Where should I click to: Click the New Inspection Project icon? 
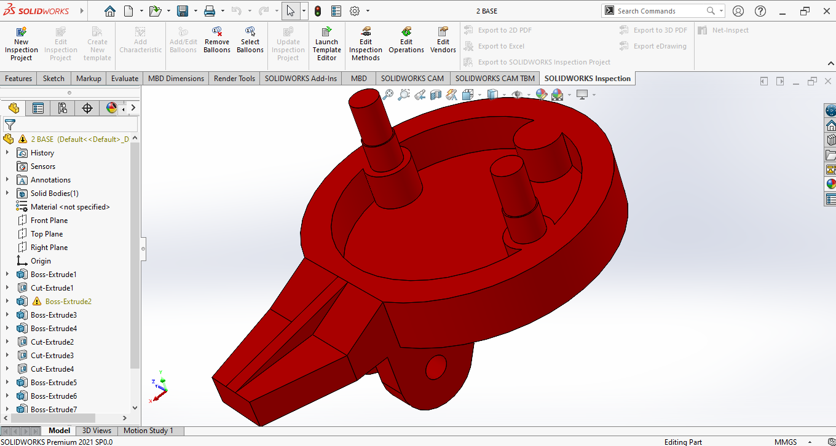coord(21,32)
